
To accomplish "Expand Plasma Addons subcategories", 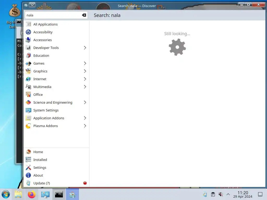I will (85, 126).
